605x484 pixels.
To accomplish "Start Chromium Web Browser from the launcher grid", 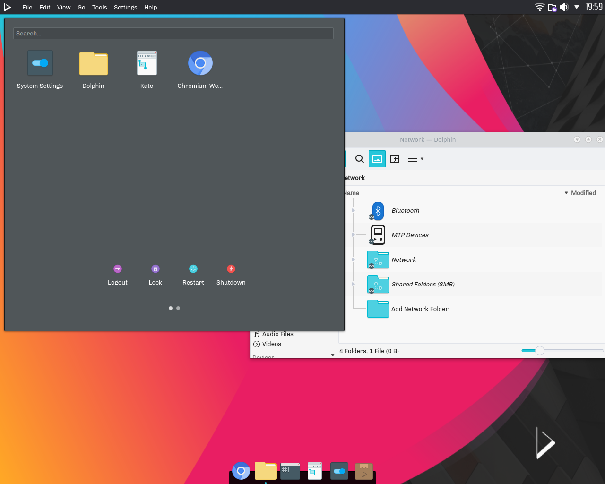I will coord(200,69).
